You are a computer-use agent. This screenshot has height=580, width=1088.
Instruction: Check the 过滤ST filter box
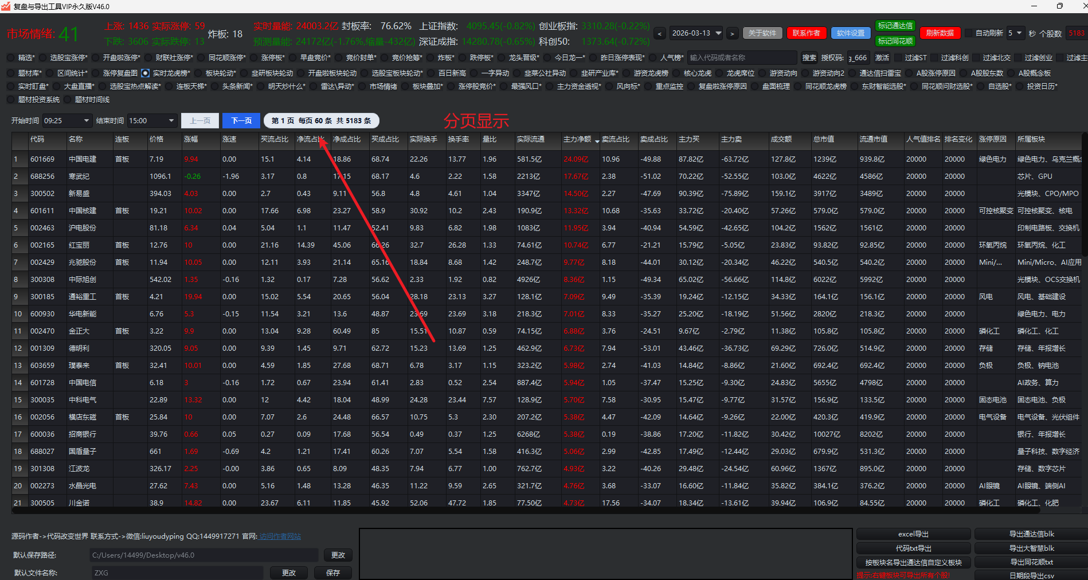[x=898, y=58]
